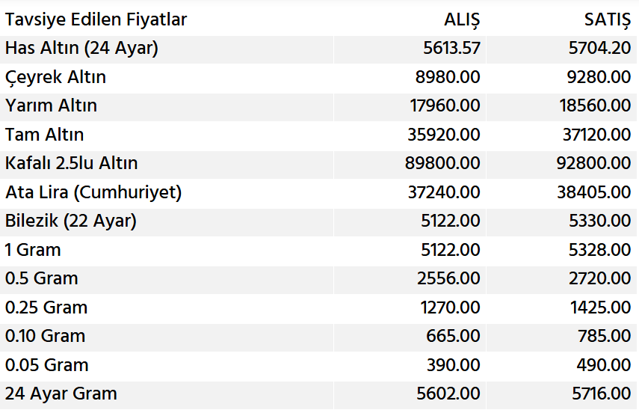Image resolution: width=639 pixels, height=410 pixels.
Task: Click Kafalı 2.5lu Altın label
Action: [x=71, y=163]
